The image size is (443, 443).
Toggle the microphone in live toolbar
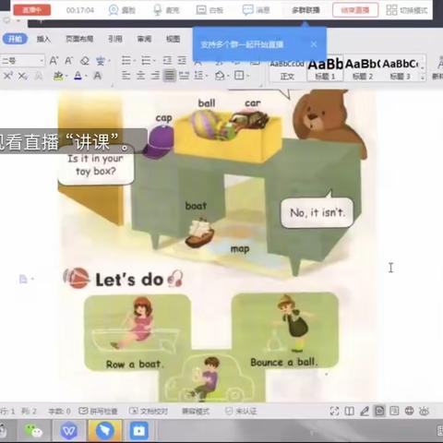coord(166,10)
